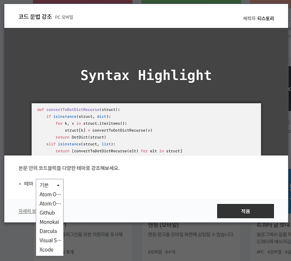Click the 텐핑 (모바일) plugin card
This screenshot has width=291, height=261.
tap(191, 241)
